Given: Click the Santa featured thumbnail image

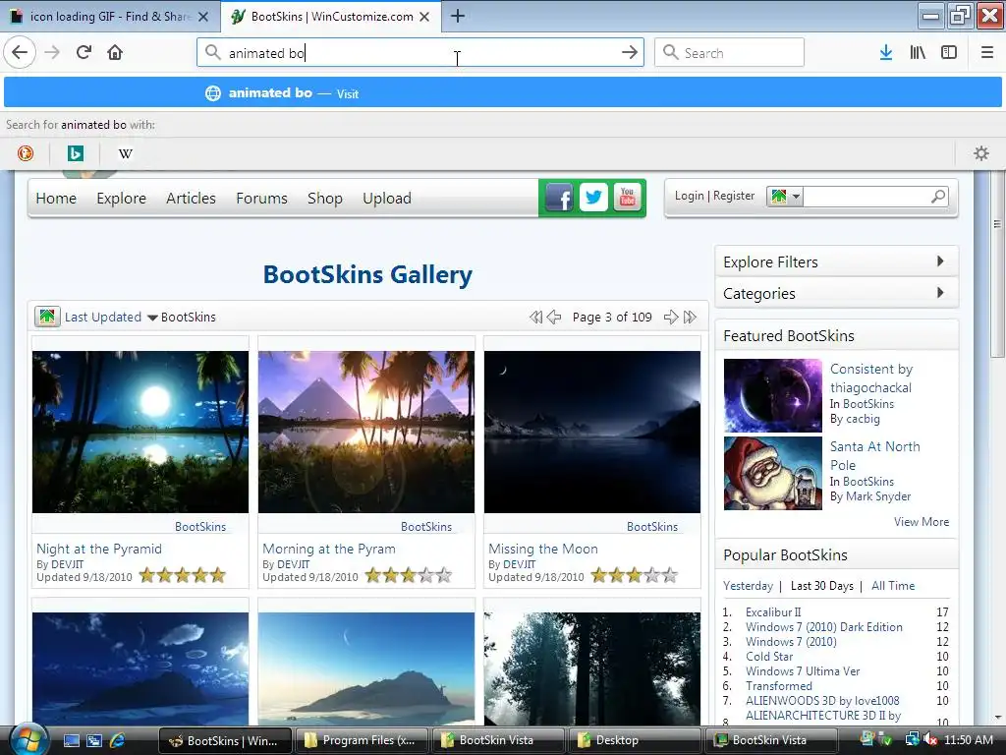Looking at the screenshot, I should click(x=772, y=473).
